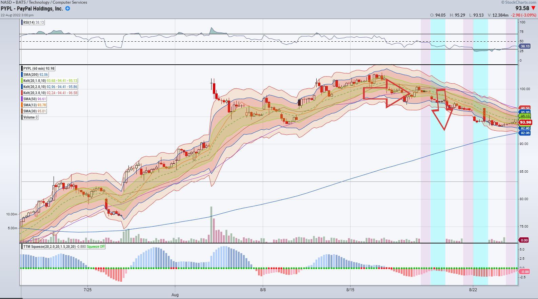
Task: Click the green color bar of Kelt(20,1.0,10)
Action: (x=22, y=81)
